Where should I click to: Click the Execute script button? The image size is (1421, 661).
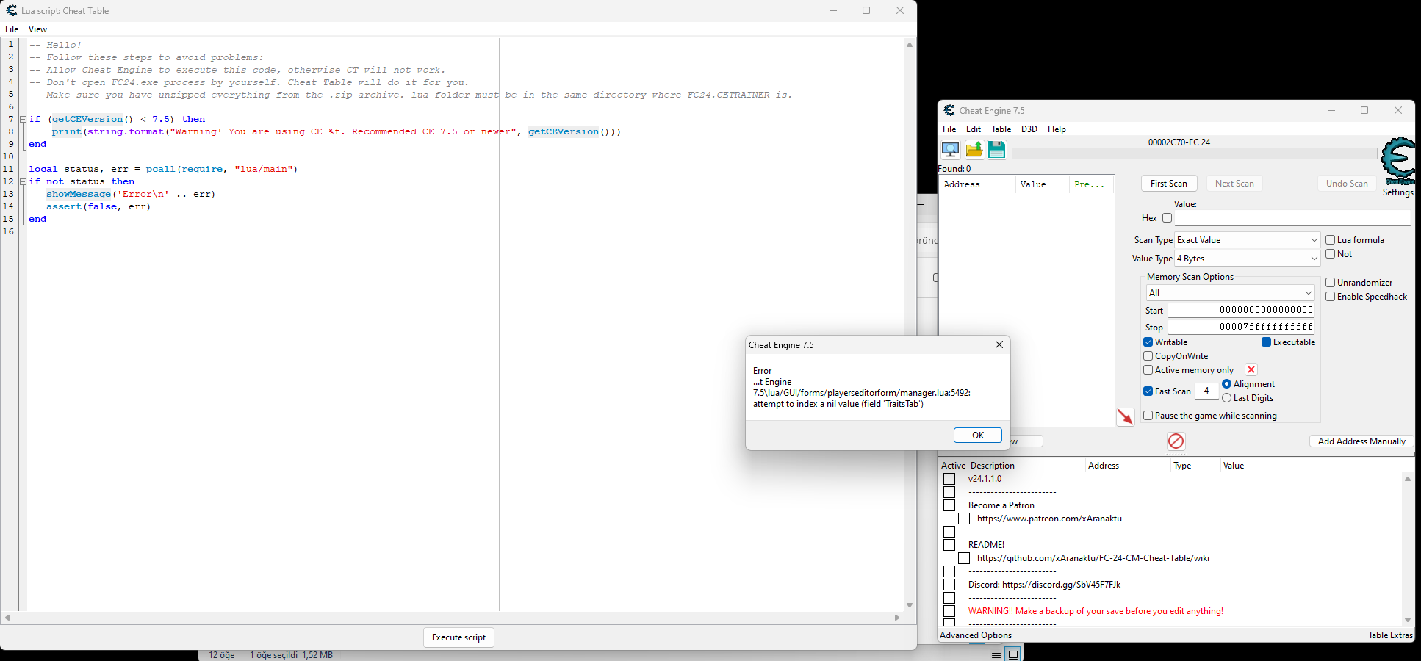coord(458,637)
